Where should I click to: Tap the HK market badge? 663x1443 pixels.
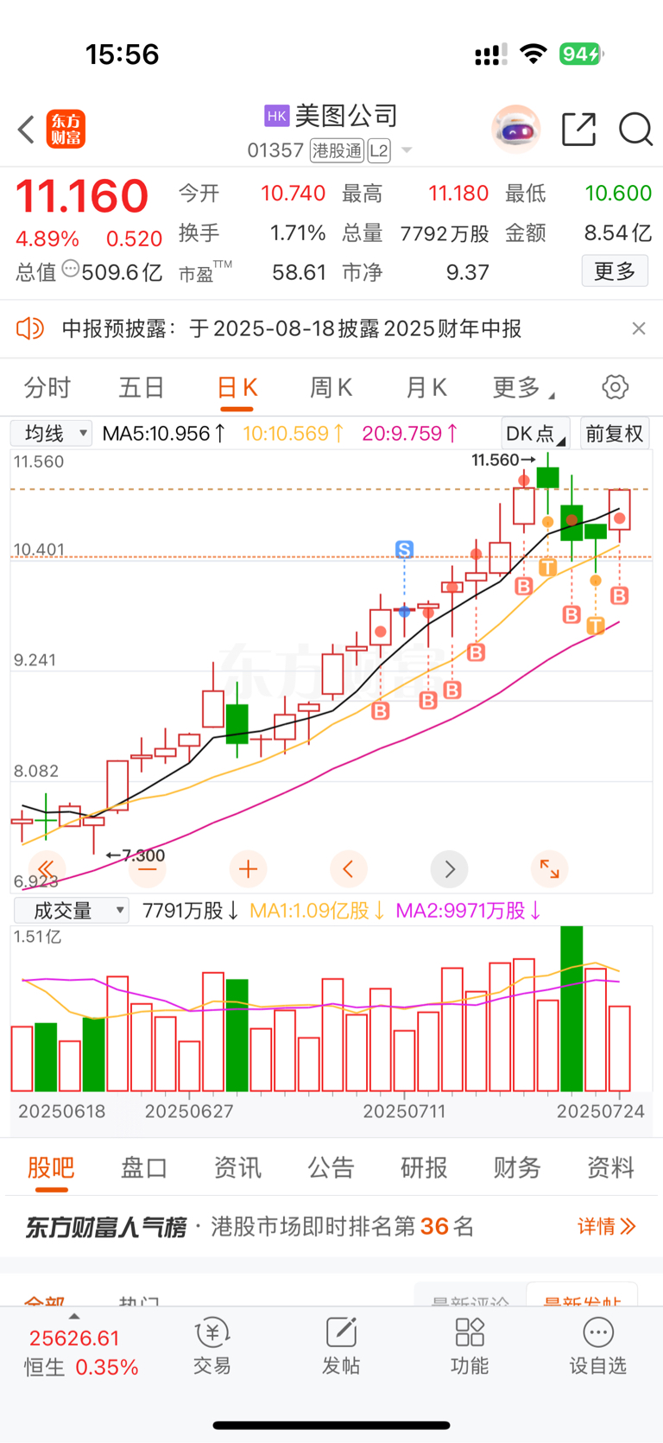click(276, 116)
